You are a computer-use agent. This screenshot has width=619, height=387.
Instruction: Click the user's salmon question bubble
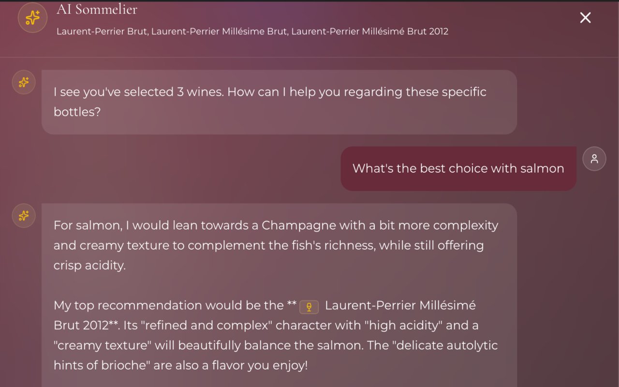pos(457,168)
